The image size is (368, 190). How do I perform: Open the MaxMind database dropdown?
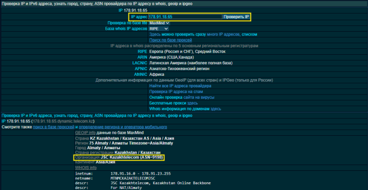159,23
